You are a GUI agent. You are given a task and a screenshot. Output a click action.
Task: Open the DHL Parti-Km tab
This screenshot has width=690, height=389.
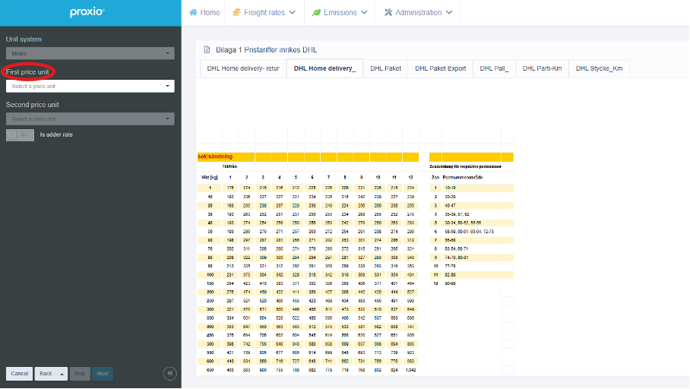(542, 68)
